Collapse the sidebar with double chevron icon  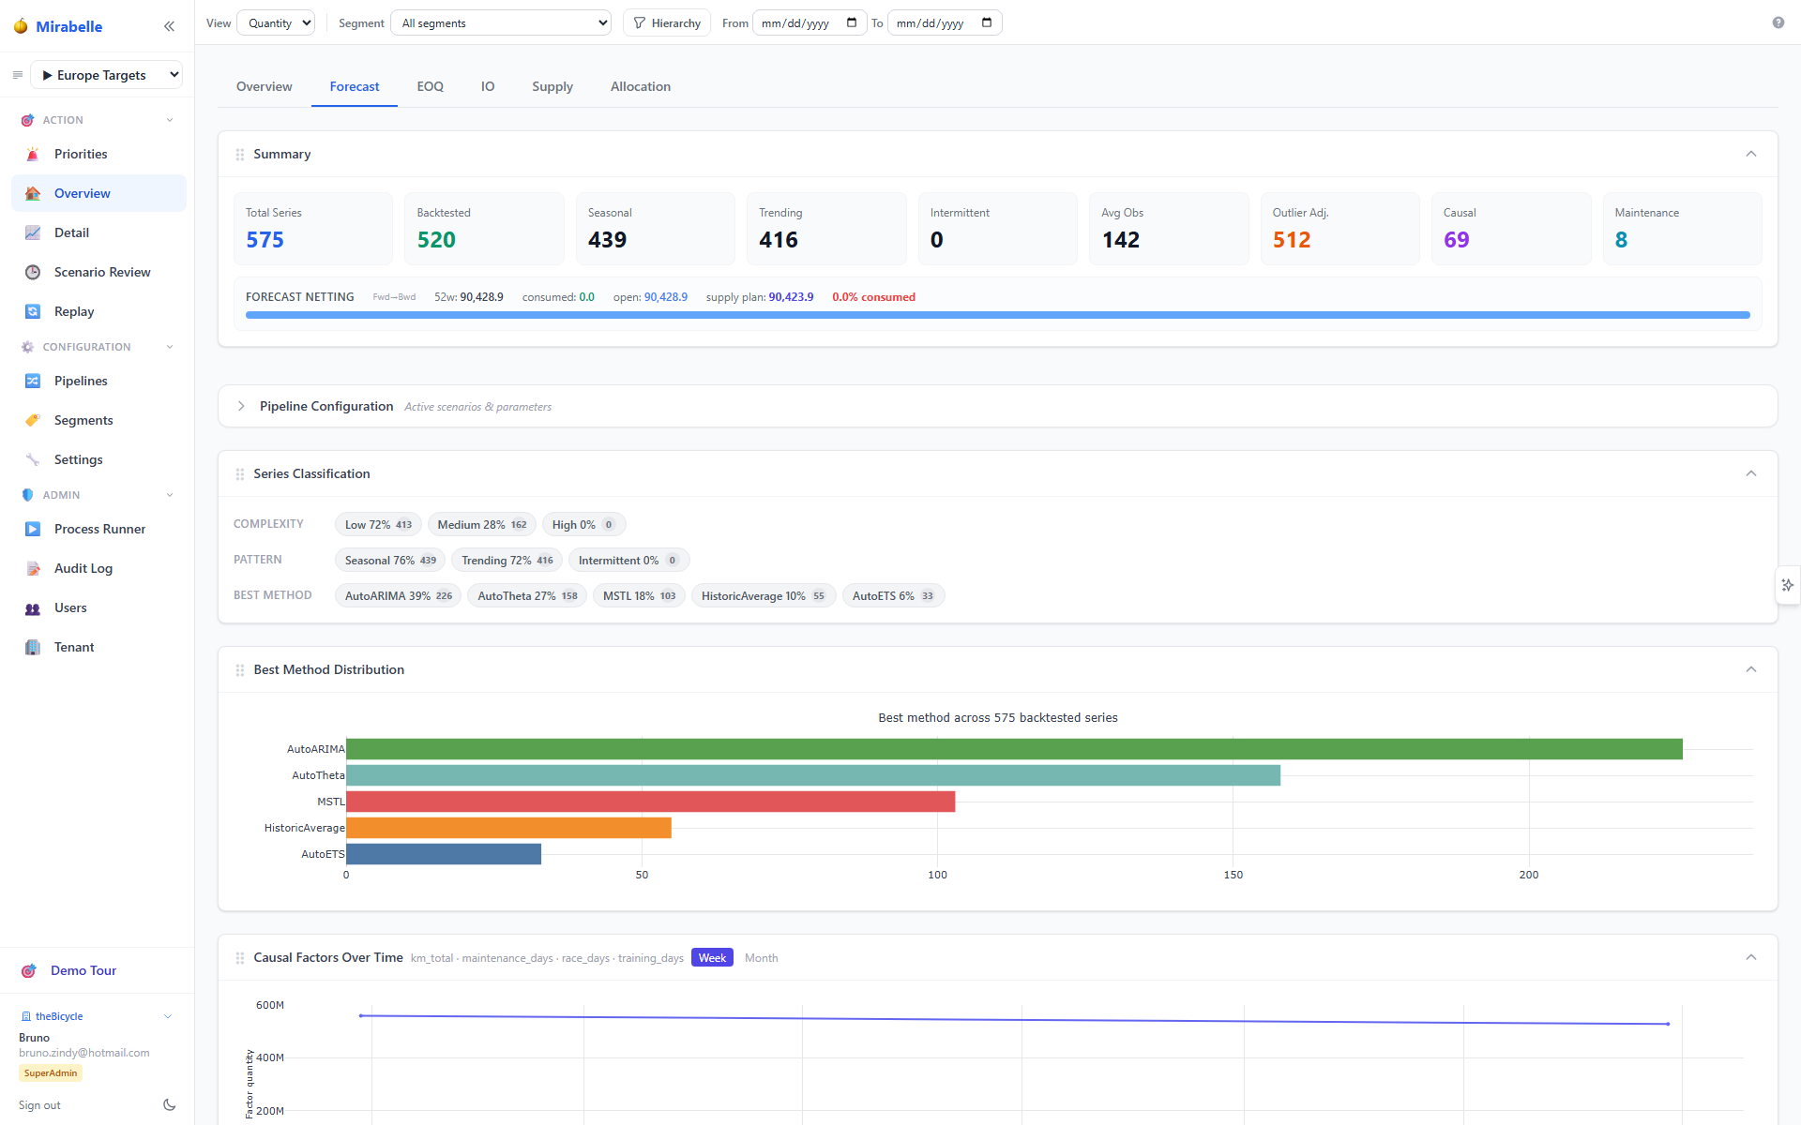169,26
